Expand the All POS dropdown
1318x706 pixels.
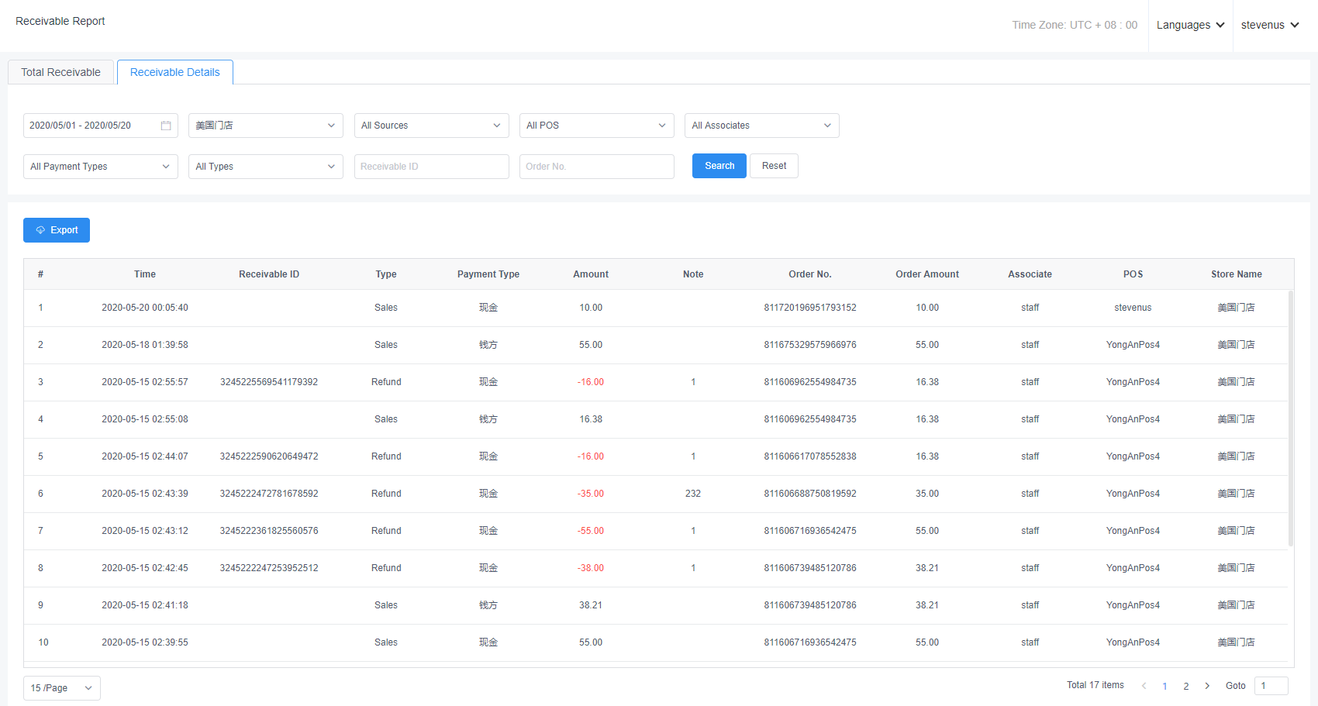pyautogui.click(x=596, y=126)
